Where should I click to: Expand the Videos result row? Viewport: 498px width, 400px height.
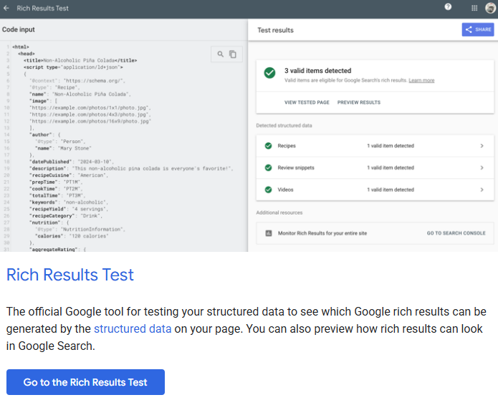482,190
